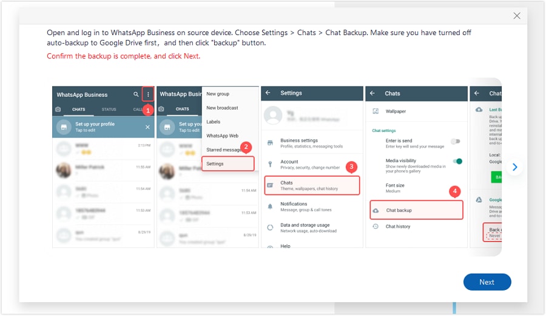This screenshot has height=316, width=546.
Task: Select the CHATS tab in first screenshot
Action: (78, 109)
